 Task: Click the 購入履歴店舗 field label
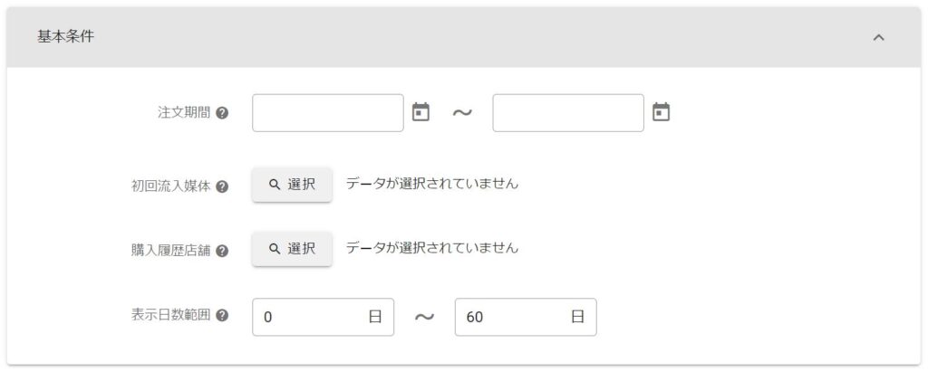click(x=170, y=251)
